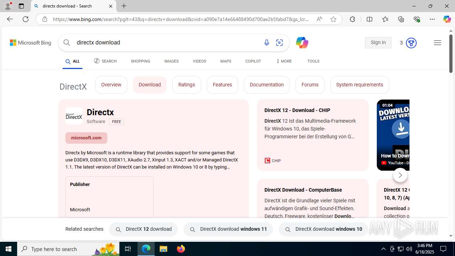This screenshot has height=256, width=455.
Task: Open Microsoft Rewards medal icon
Action: (x=411, y=43)
